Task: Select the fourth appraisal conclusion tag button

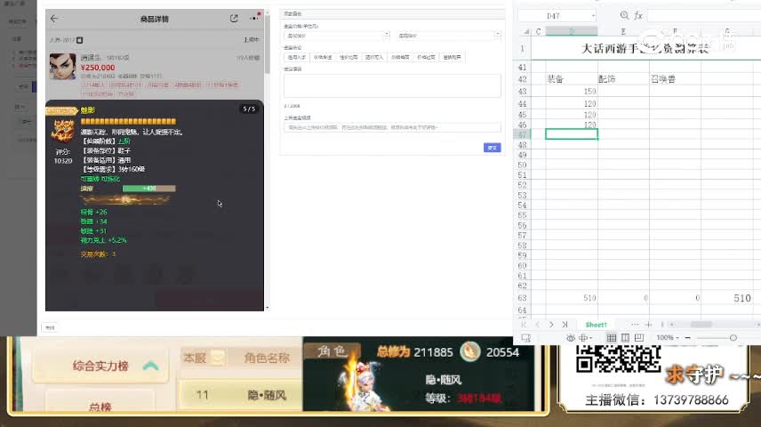Action: pyautogui.click(x=373, y=57)
